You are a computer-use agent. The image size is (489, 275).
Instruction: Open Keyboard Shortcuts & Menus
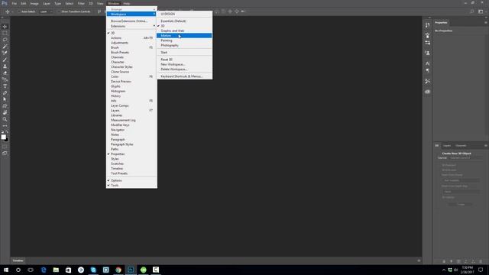(184, 76)
